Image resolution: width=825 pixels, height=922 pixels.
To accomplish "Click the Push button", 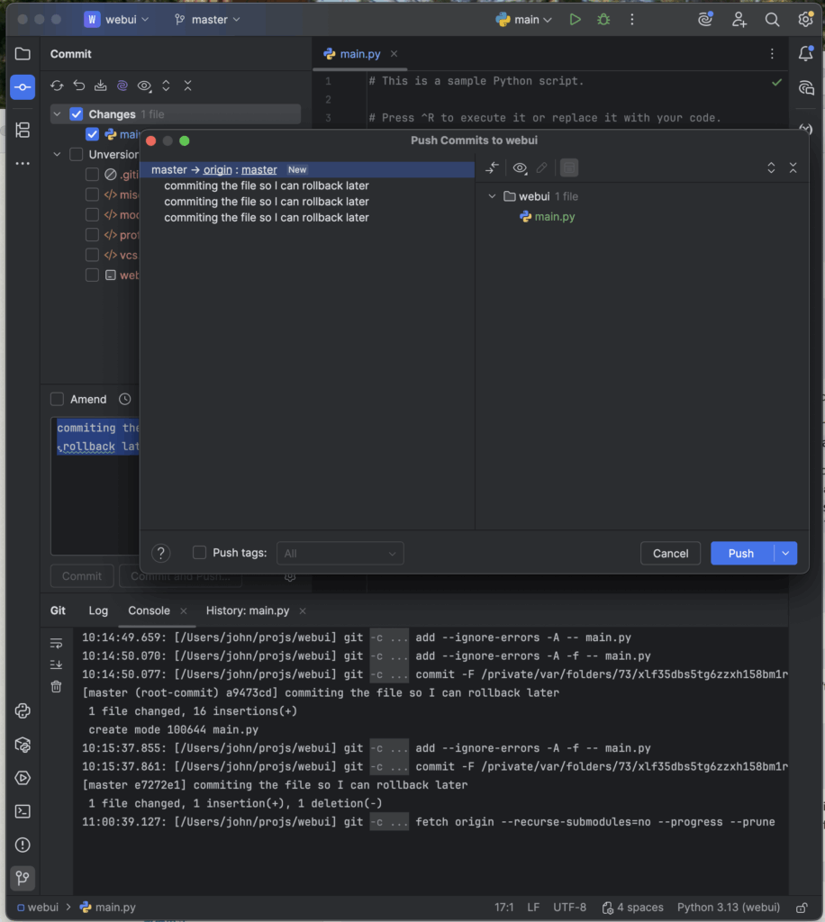I will coord(741,554).
